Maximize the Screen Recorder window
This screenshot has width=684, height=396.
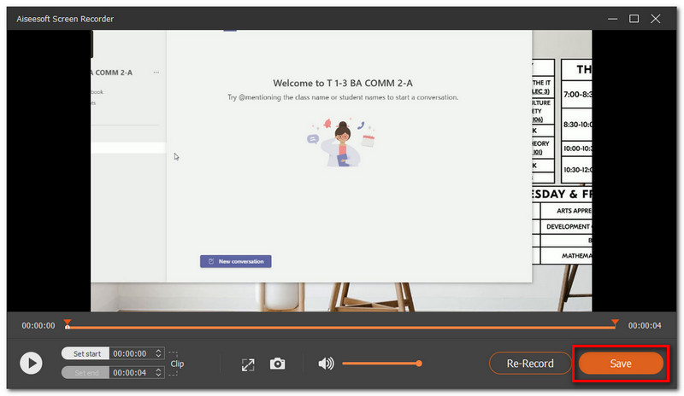[x=634, y=19]
